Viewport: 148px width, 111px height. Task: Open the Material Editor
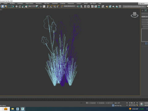pyautogui.click(x=103, y=6)
